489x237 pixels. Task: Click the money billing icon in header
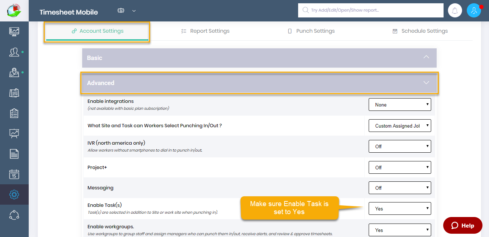(x=121, y=11)
